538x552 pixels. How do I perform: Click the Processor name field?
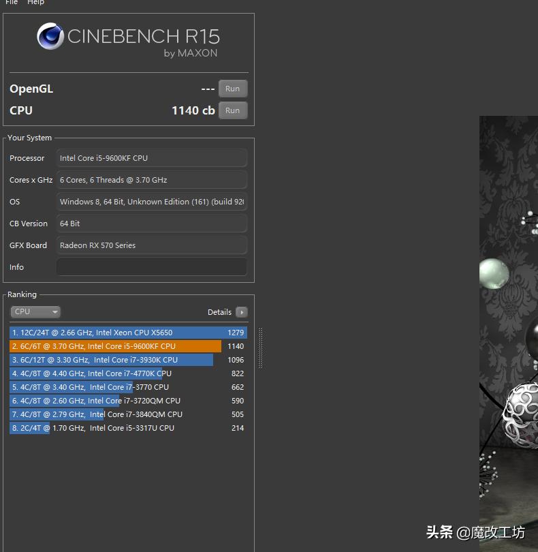pyautogui.click(x=151, y=158)
